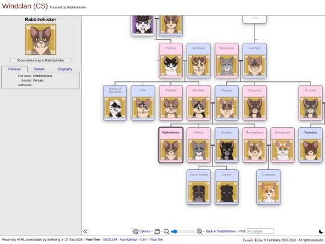Download the GEDCOM format
The height and width of the screenshot is (244, 325).
tap(110, 240)
